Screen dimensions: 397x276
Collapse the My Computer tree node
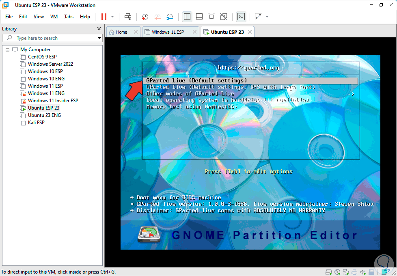coord(8,50)
